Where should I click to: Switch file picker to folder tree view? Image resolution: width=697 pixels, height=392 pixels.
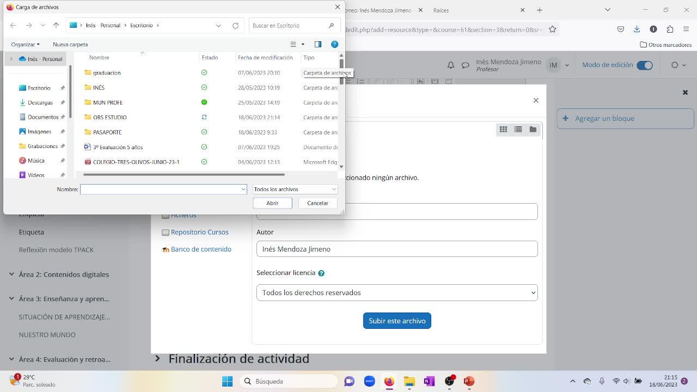[x=533, y=129]
